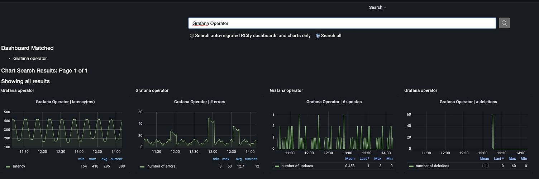Click the magnifying glass search button
This screenshot has width=539, height=179.
(x=504, y=23)
